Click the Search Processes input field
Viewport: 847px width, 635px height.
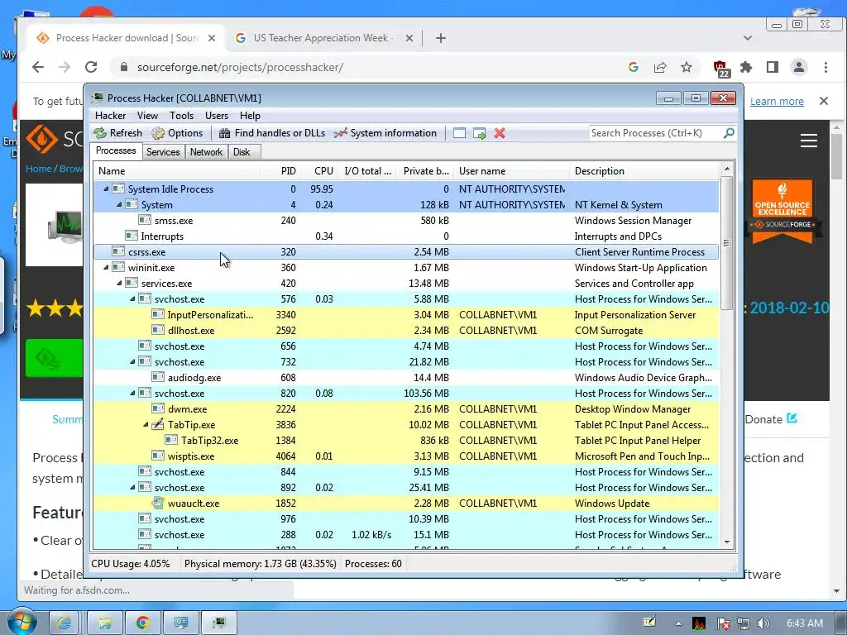pos(655,133)
